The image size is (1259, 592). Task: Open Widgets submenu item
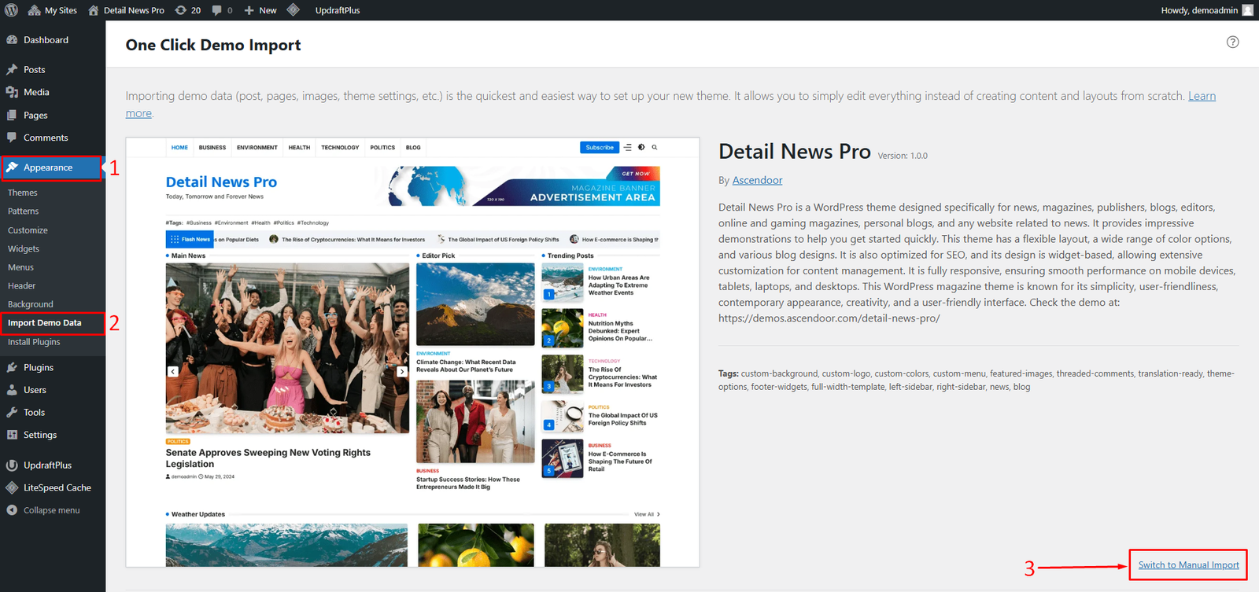tap(24, 248)
